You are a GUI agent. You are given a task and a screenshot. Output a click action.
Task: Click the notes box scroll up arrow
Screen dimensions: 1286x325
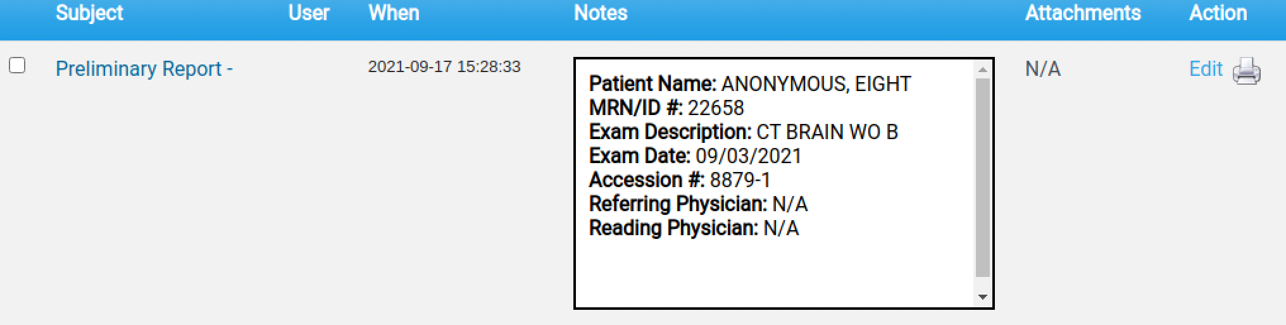(x=982, y=70)
